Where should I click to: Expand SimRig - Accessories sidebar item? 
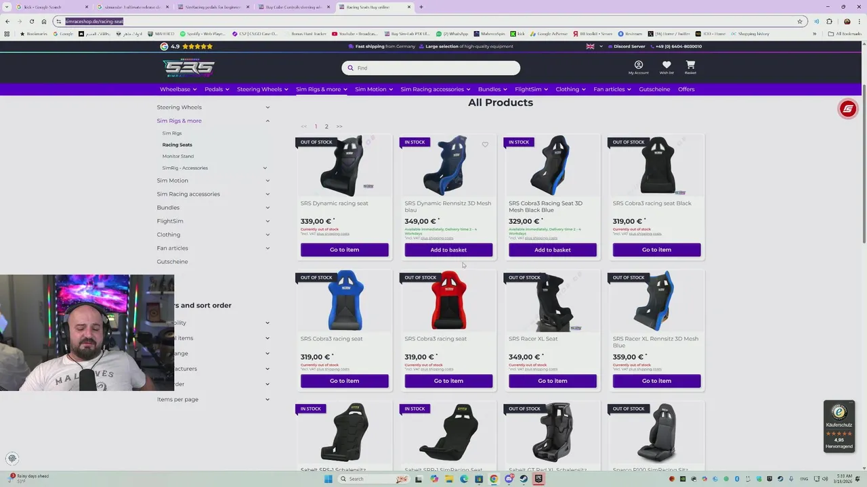[265, 168]
